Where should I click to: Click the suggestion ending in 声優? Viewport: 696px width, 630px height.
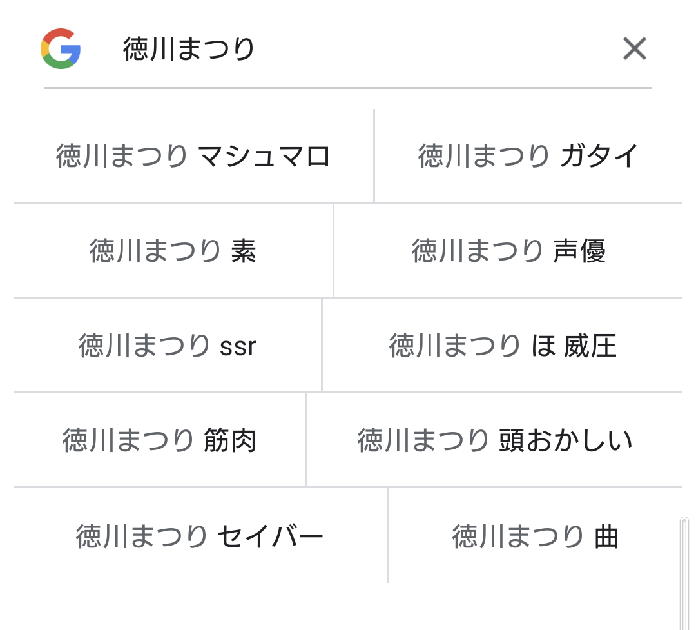(x=508, y=251)
